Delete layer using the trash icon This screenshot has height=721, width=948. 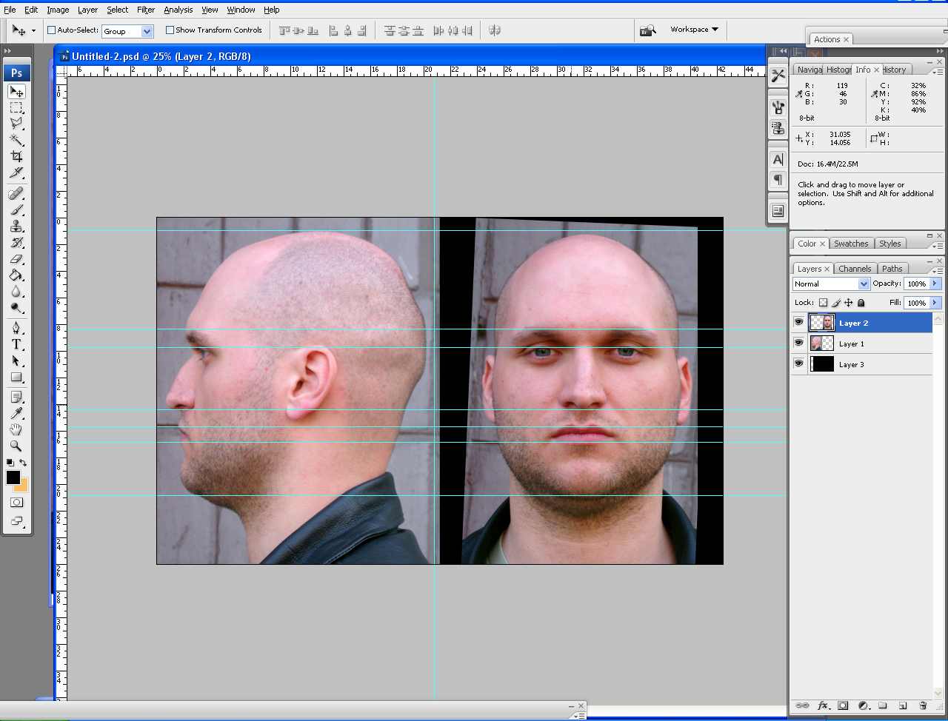pyautogui.click(x=922, y=705)
